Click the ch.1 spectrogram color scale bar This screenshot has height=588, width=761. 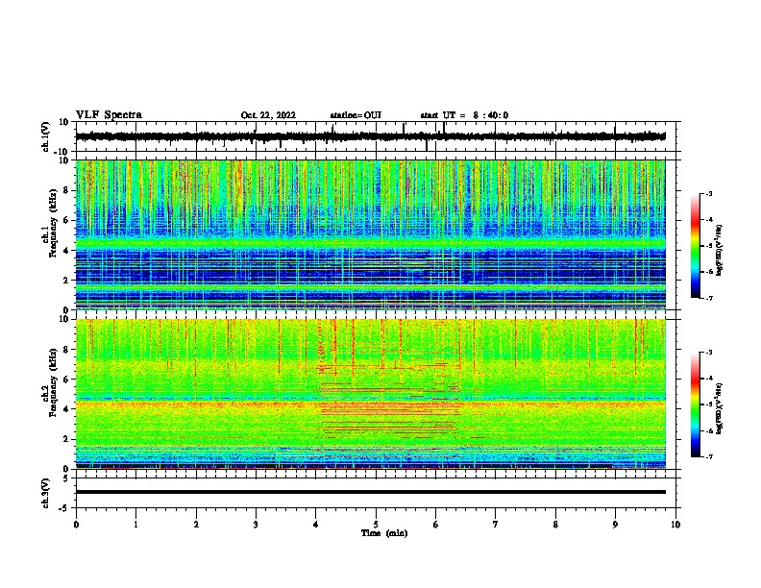695,246
